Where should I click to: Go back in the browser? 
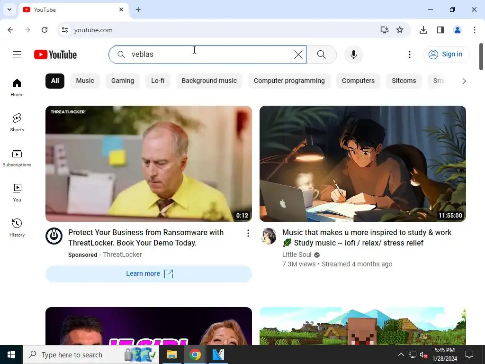(x=10, y=30)
